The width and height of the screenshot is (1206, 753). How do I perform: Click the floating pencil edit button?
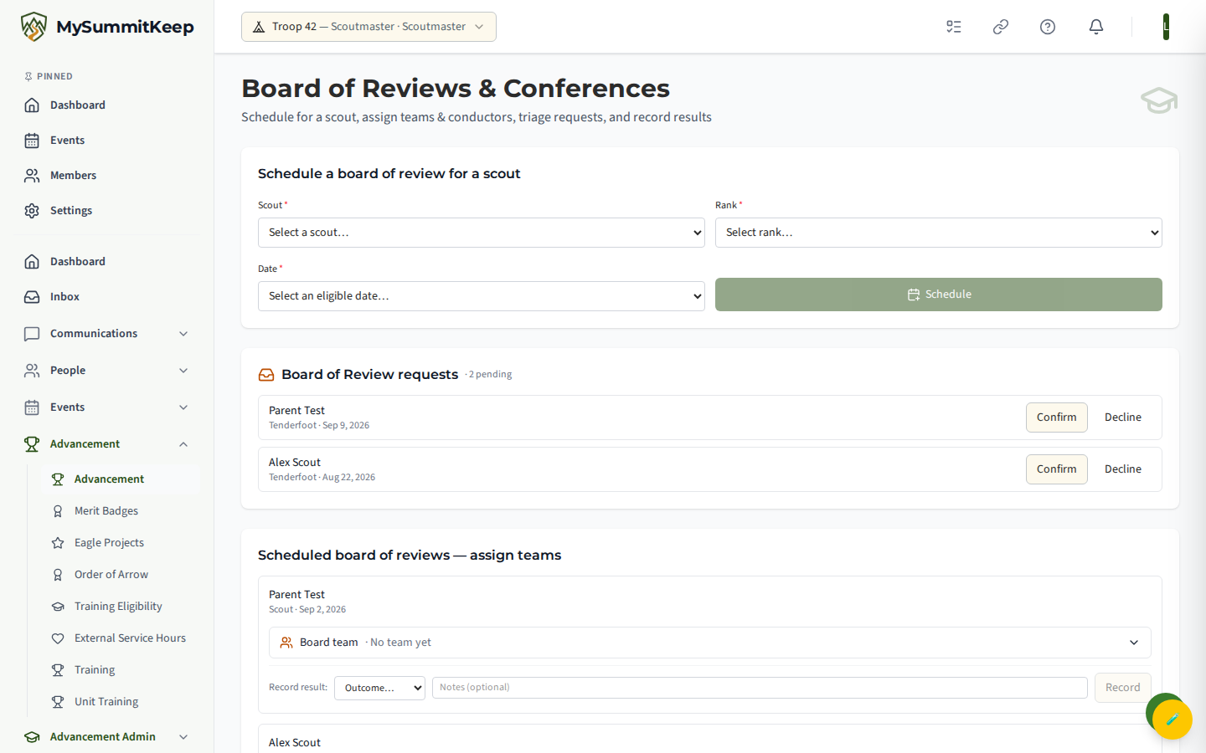click(x=1172, y=719)
